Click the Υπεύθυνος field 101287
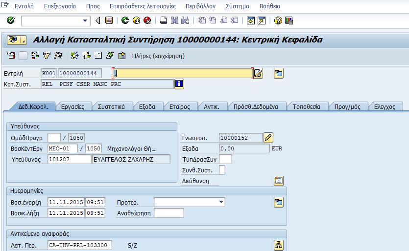Viewport: 409px width, 251px height. [x=70, y=159]
